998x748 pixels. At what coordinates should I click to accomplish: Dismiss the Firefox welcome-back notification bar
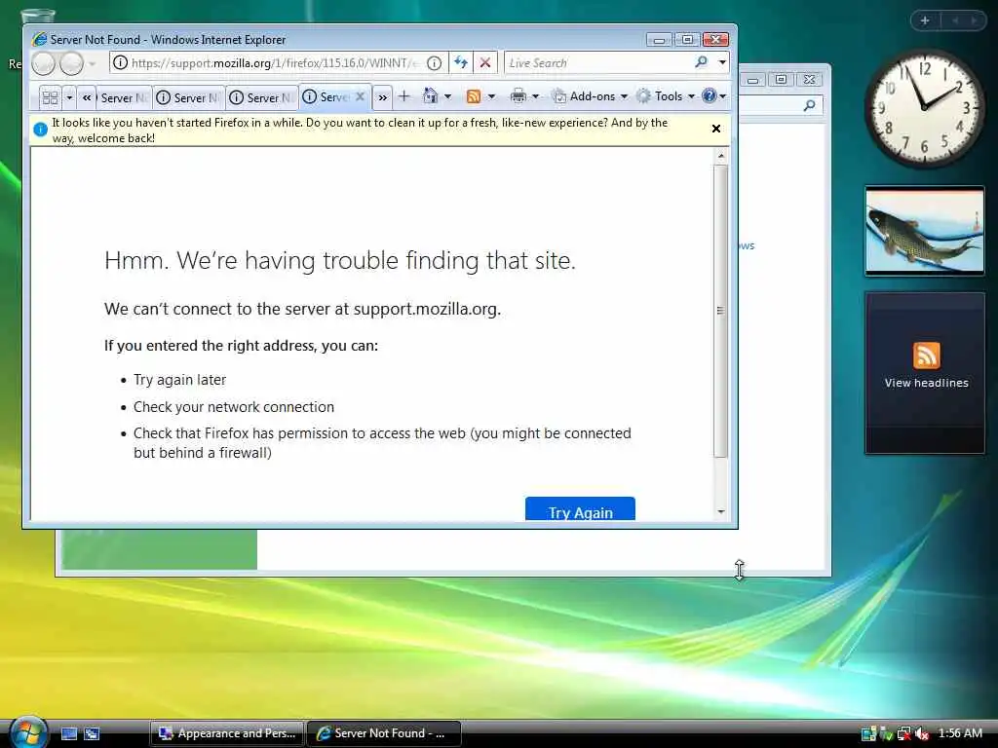coord(716,129)
